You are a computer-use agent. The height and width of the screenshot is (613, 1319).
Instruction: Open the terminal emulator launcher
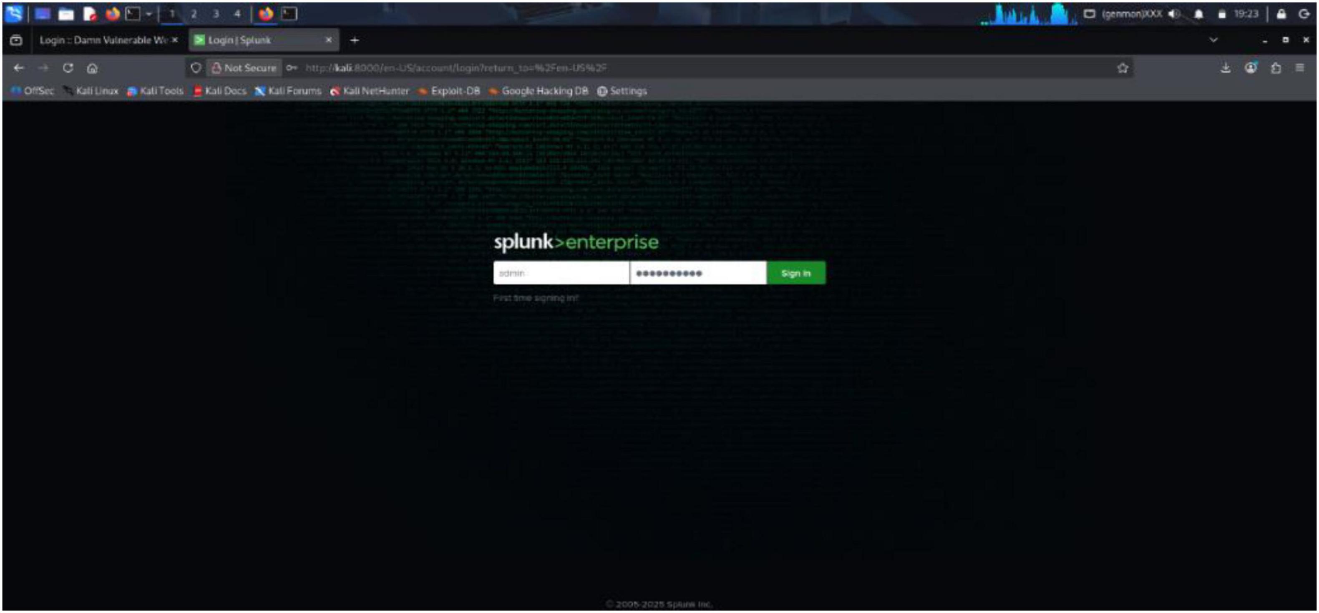pos(133,14)
